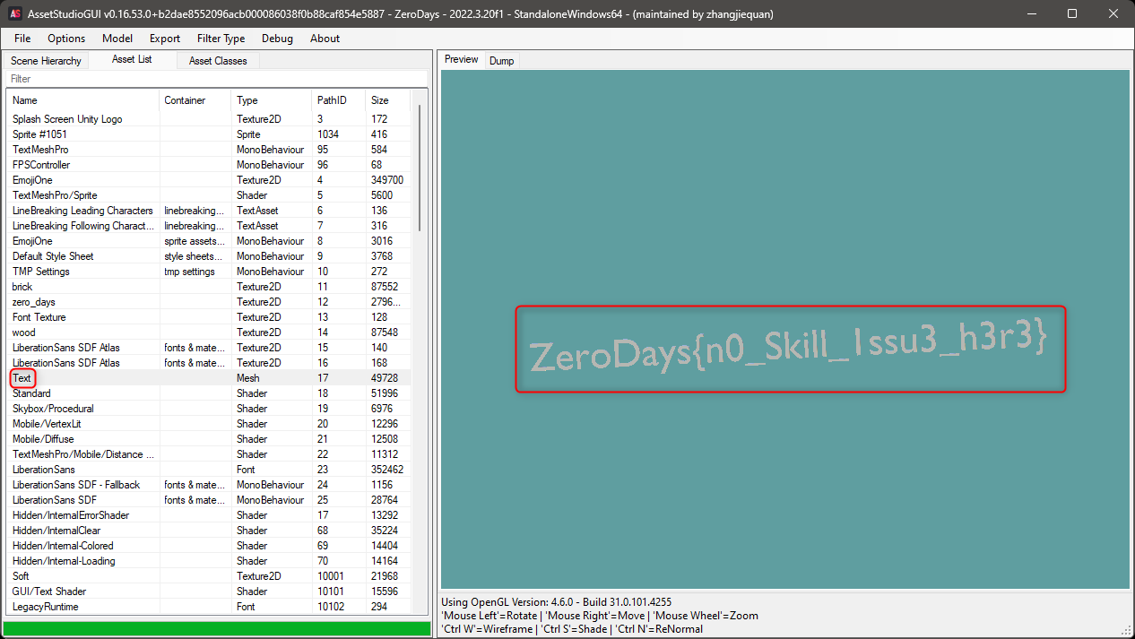Switch to the Preview tab

(460, 59)
